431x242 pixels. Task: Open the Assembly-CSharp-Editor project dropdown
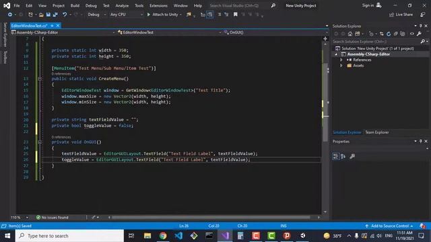tap(63, 32)
